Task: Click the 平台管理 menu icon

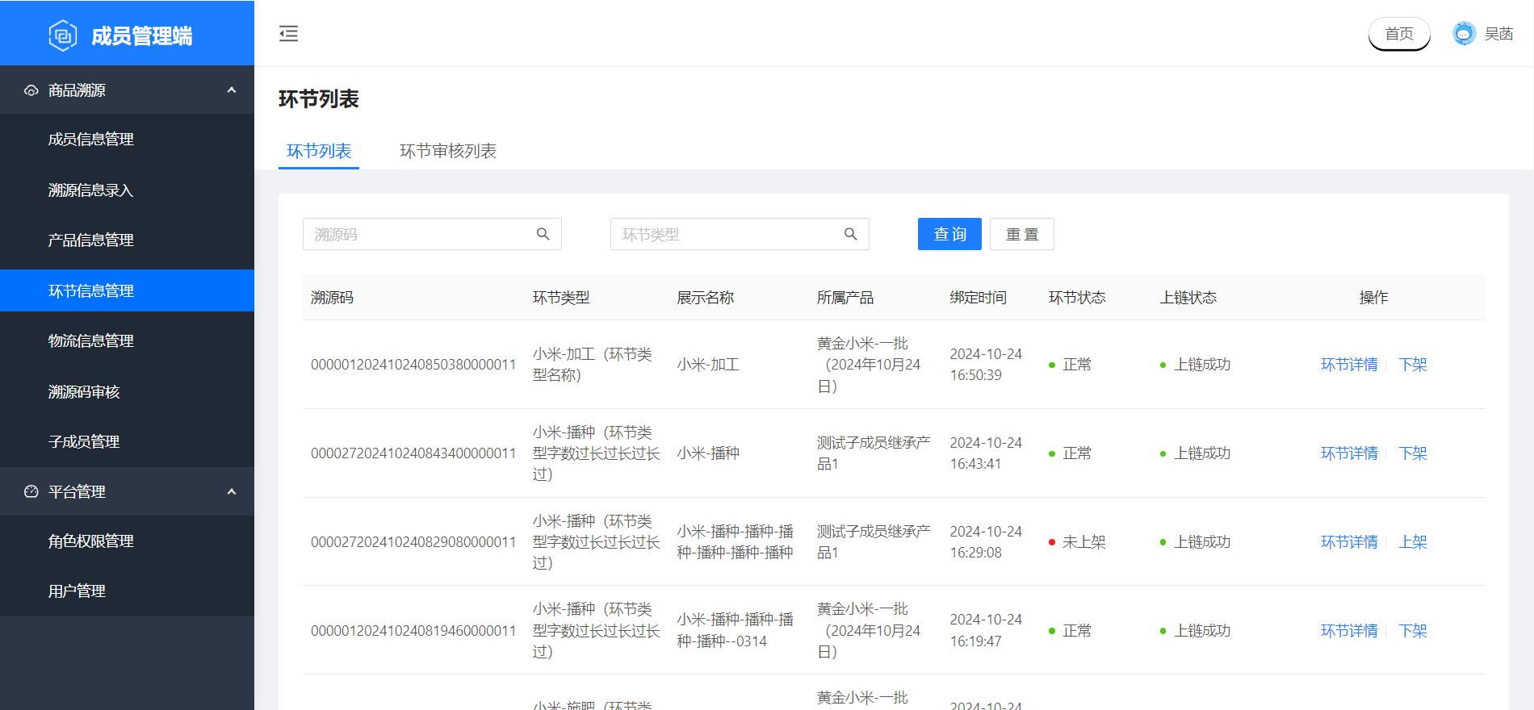Action: (31, 491)
